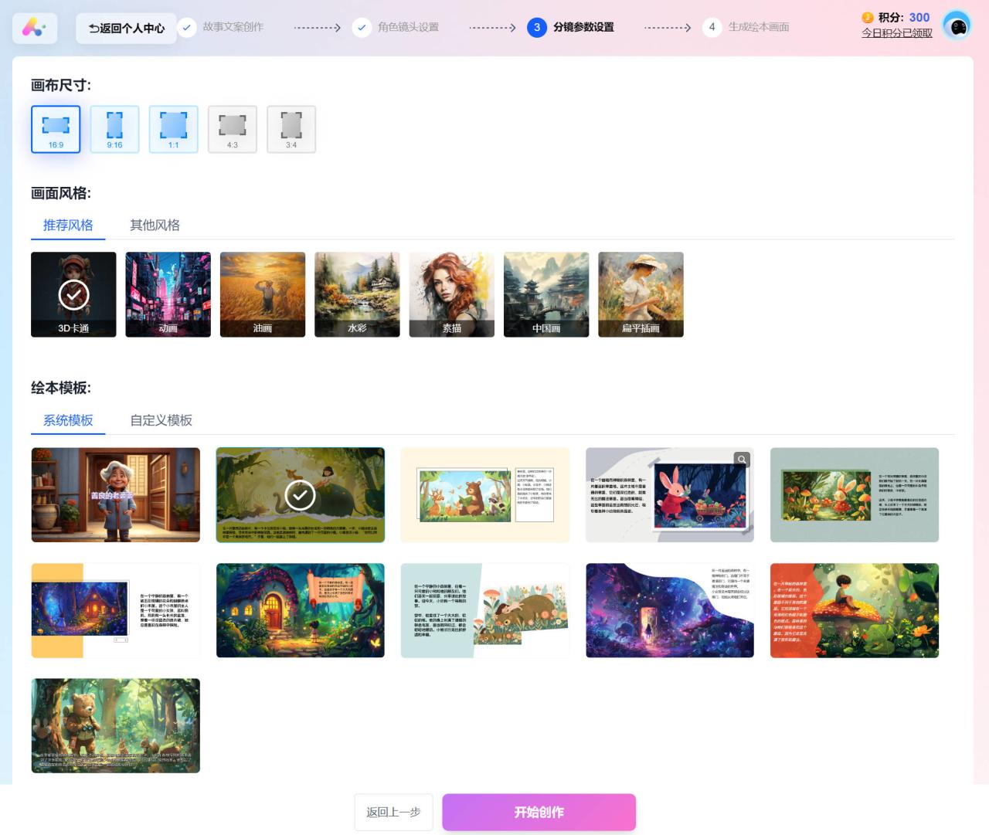This screenshot has width=989, height=835.
Task: Choose the 1:1 canvas size
Action: click(x=173, y=129)
